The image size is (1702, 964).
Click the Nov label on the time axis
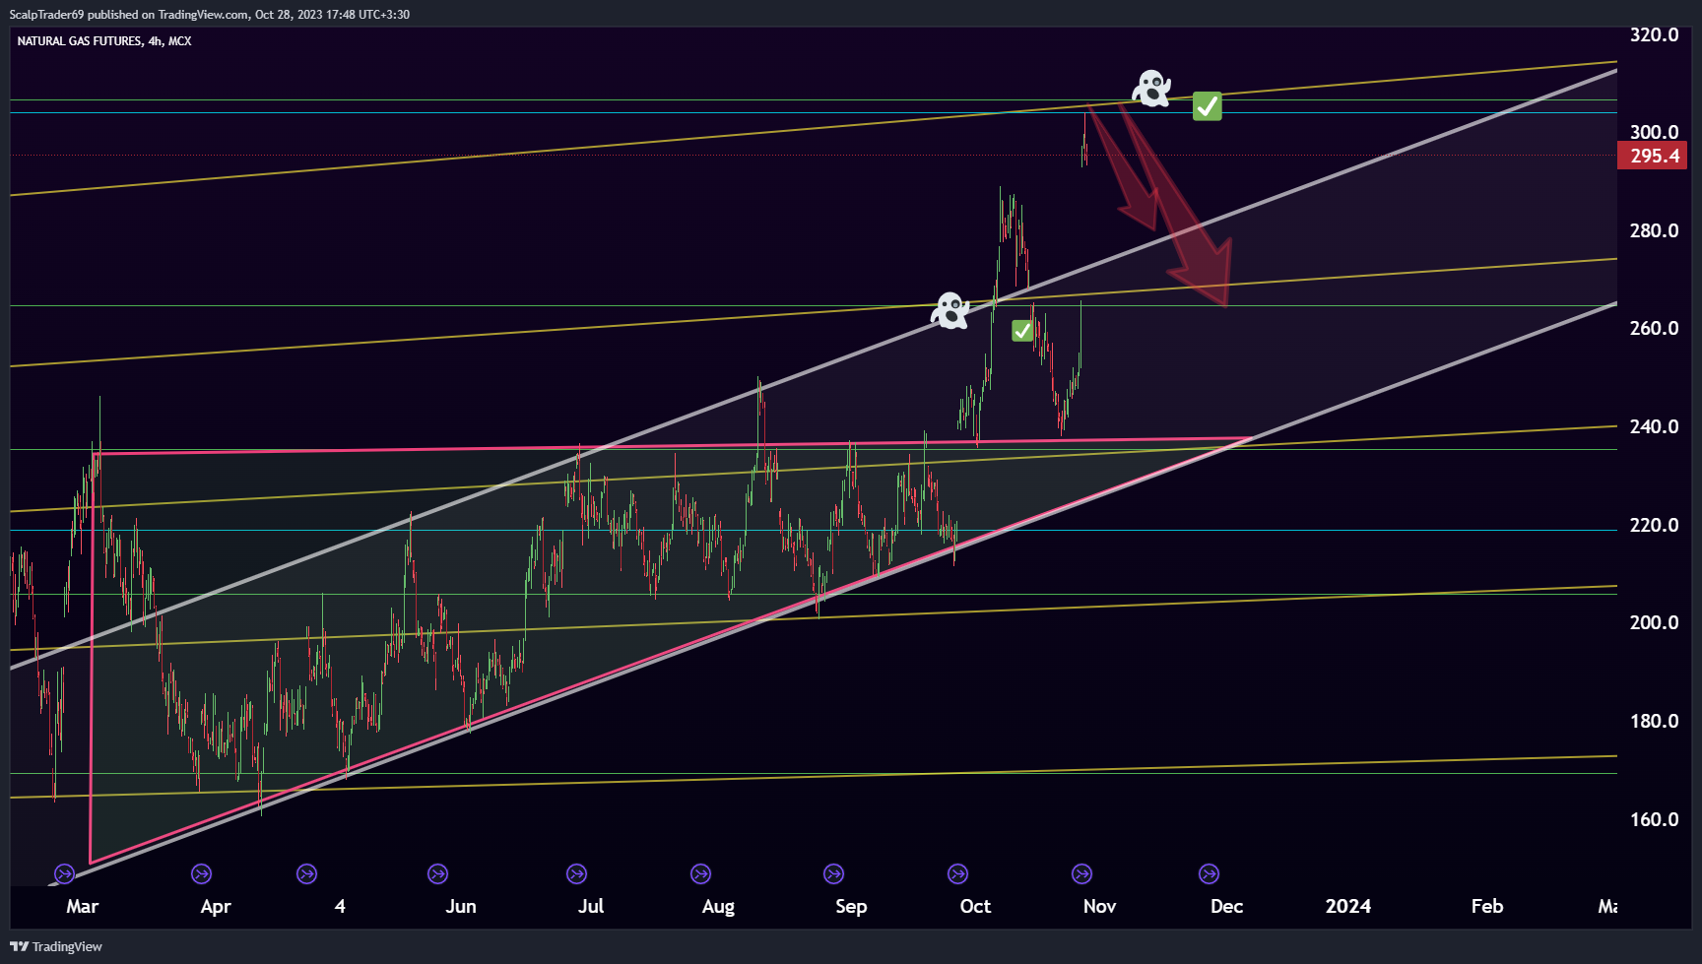1099,906
